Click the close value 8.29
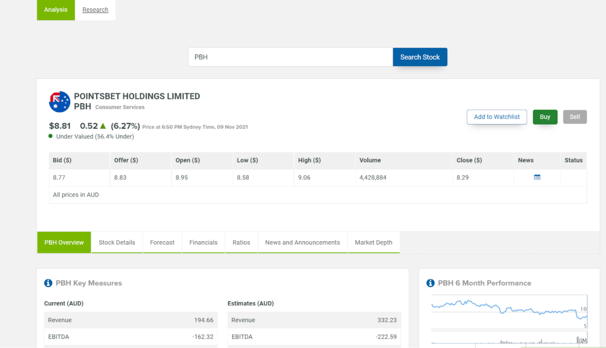 pyautogui.click(x=463, y=178)
